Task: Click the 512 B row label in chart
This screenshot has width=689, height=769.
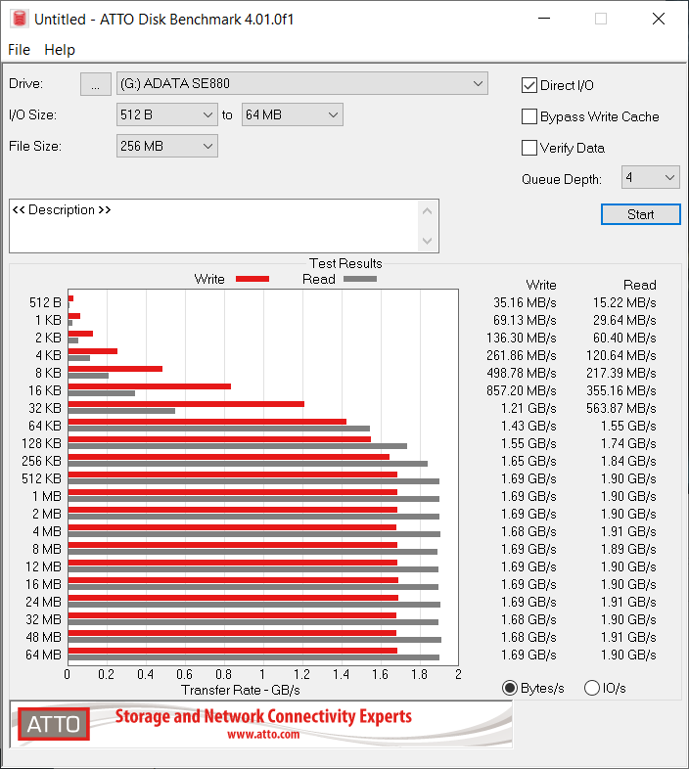Action: coord(45,302)
